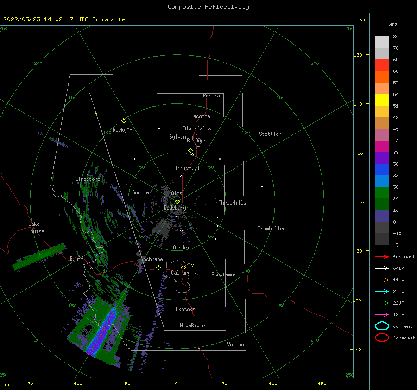The width and height of the screenshot is (417, 390).
Task: Click the yellow diamond marker above Calgary label
Action: (x=183, y=267)
